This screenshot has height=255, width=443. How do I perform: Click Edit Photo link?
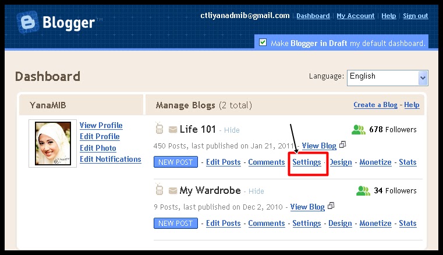[98, 148]
